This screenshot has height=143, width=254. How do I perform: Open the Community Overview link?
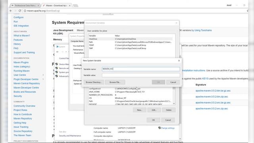[x=25, y=106]
